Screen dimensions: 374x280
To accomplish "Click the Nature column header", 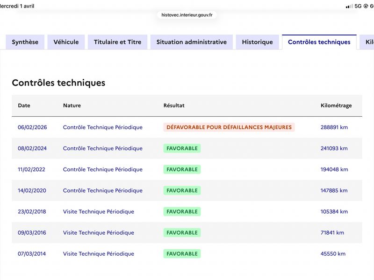I will 72,105.
